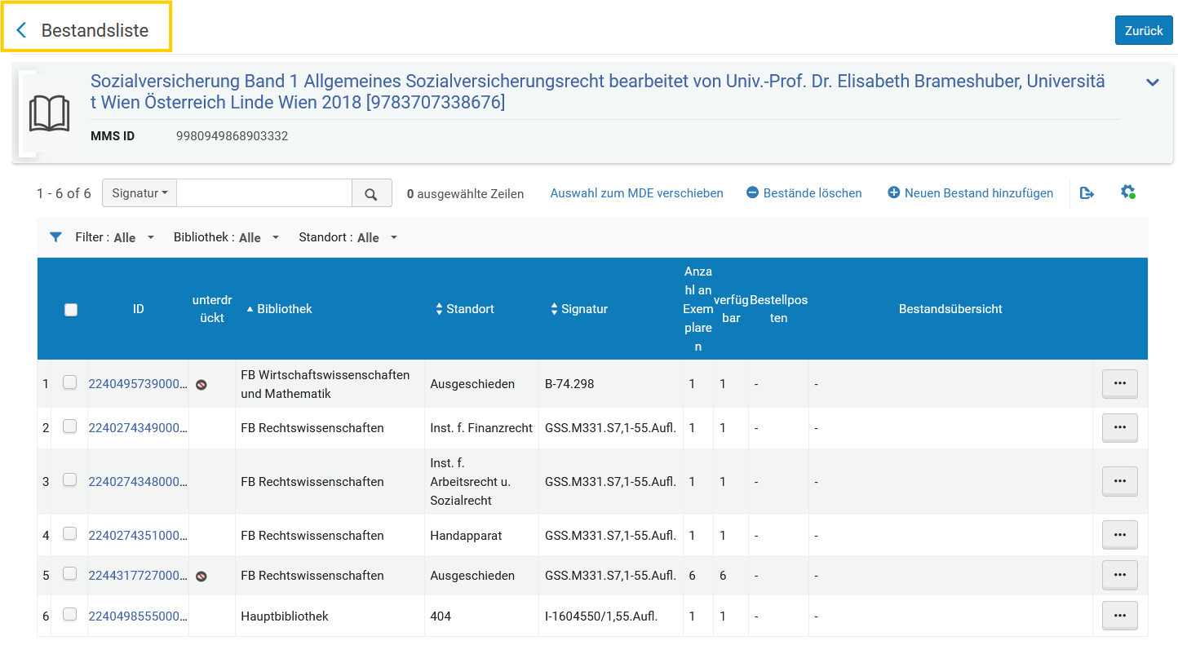Open the Standort: Alle dropdown
The height and width of the screenshot is (645, 1178).
[x=348, y=237]
